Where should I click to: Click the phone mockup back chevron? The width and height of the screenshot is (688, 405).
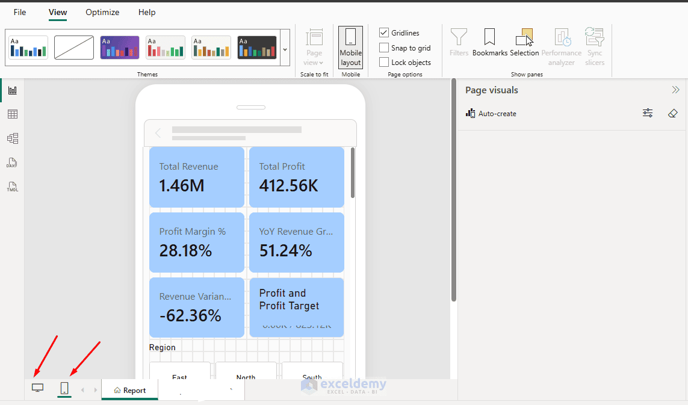(158, 132)
